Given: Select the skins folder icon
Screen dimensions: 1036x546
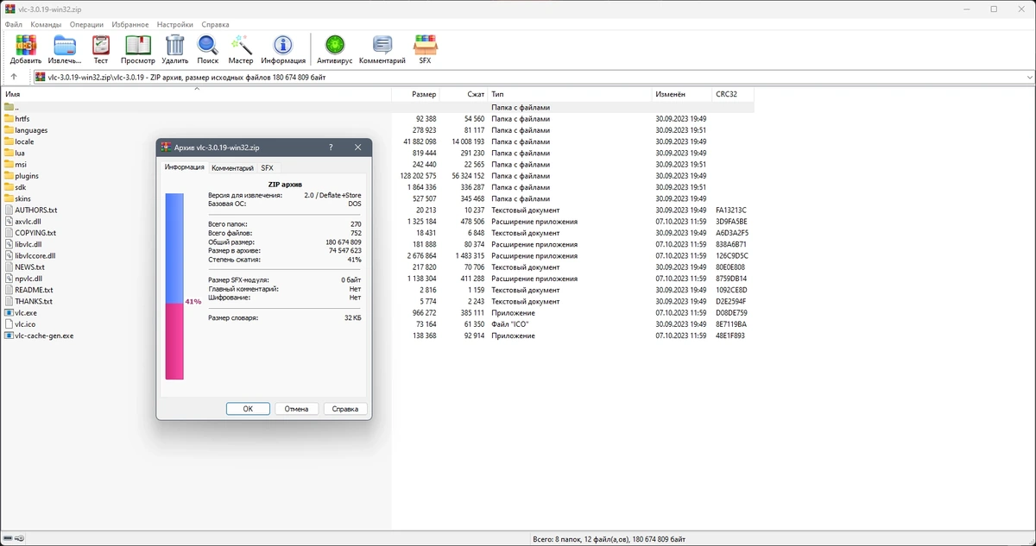Looking at the screenshot, I should coord(9,198).
